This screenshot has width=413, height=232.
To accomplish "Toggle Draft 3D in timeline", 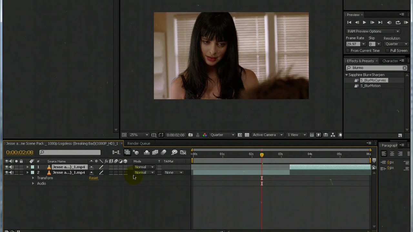I will (136, 152).
